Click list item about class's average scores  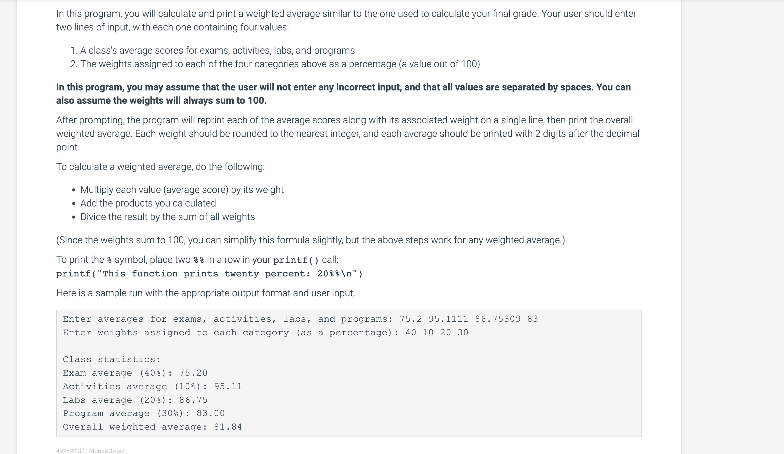pyautogui.click(x=213, y=50)
